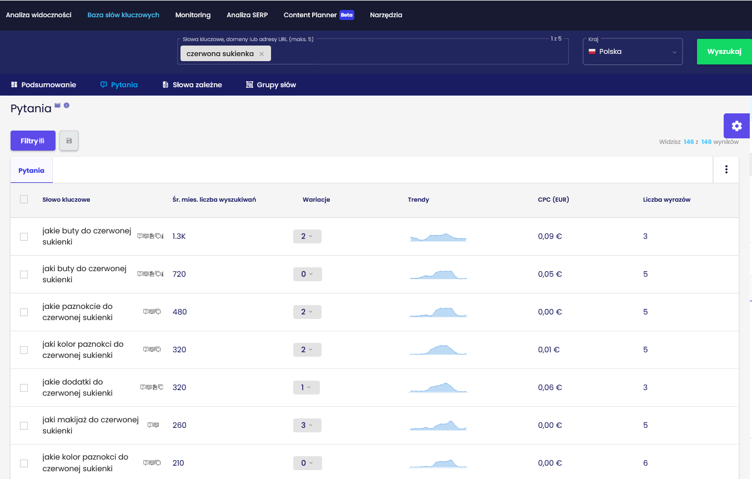Viewport: 752px width, 479px height.
Task: Open trend chart for 'jakie paznokcie' row
Action: tap(439, 312)
